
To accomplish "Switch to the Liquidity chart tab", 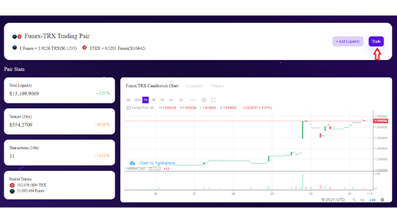I will pyautogui.click(x=194, y=86).
